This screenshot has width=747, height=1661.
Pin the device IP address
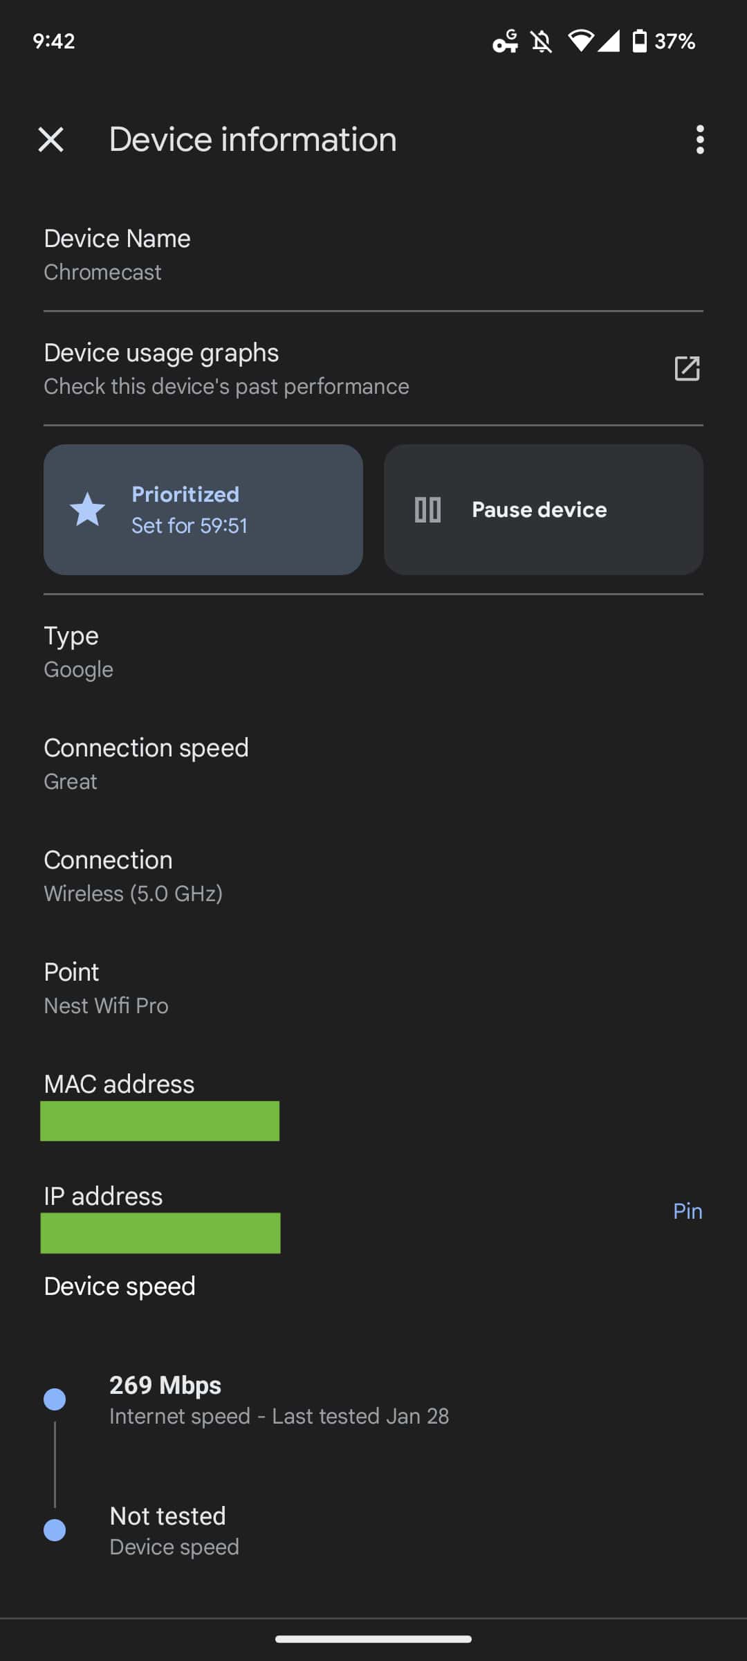[688, 1211]
